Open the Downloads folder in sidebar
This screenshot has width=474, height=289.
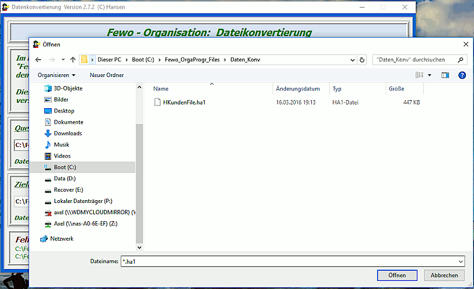pyautogui.click(x=68, y=133)
